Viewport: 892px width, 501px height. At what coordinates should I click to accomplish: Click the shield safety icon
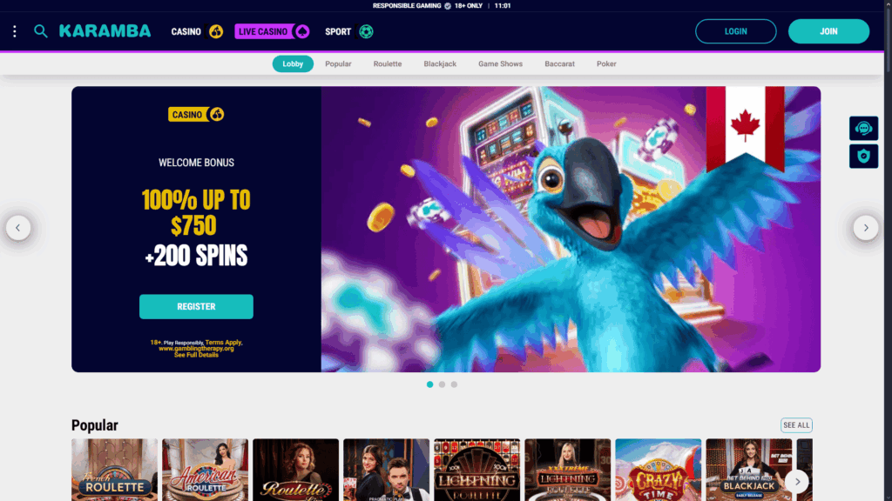(863, 157)
